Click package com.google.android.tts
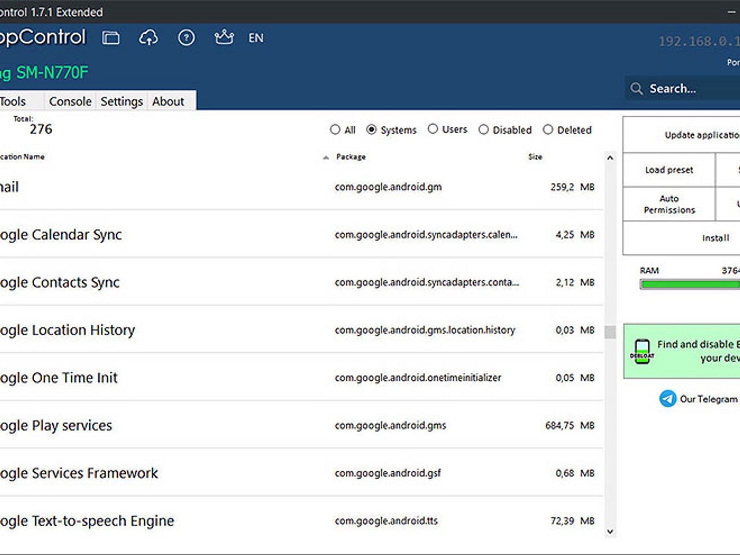This screenshot has width=740, height=555. point(386,521)
